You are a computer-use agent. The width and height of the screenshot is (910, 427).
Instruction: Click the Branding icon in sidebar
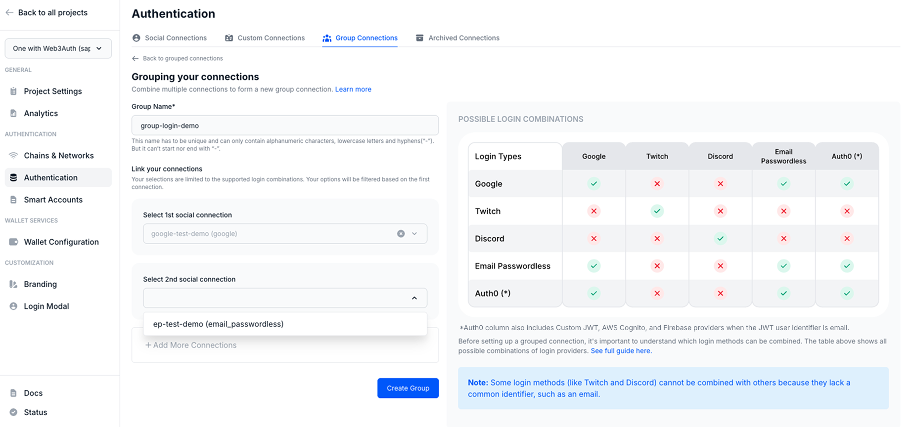tap(13, 284)
